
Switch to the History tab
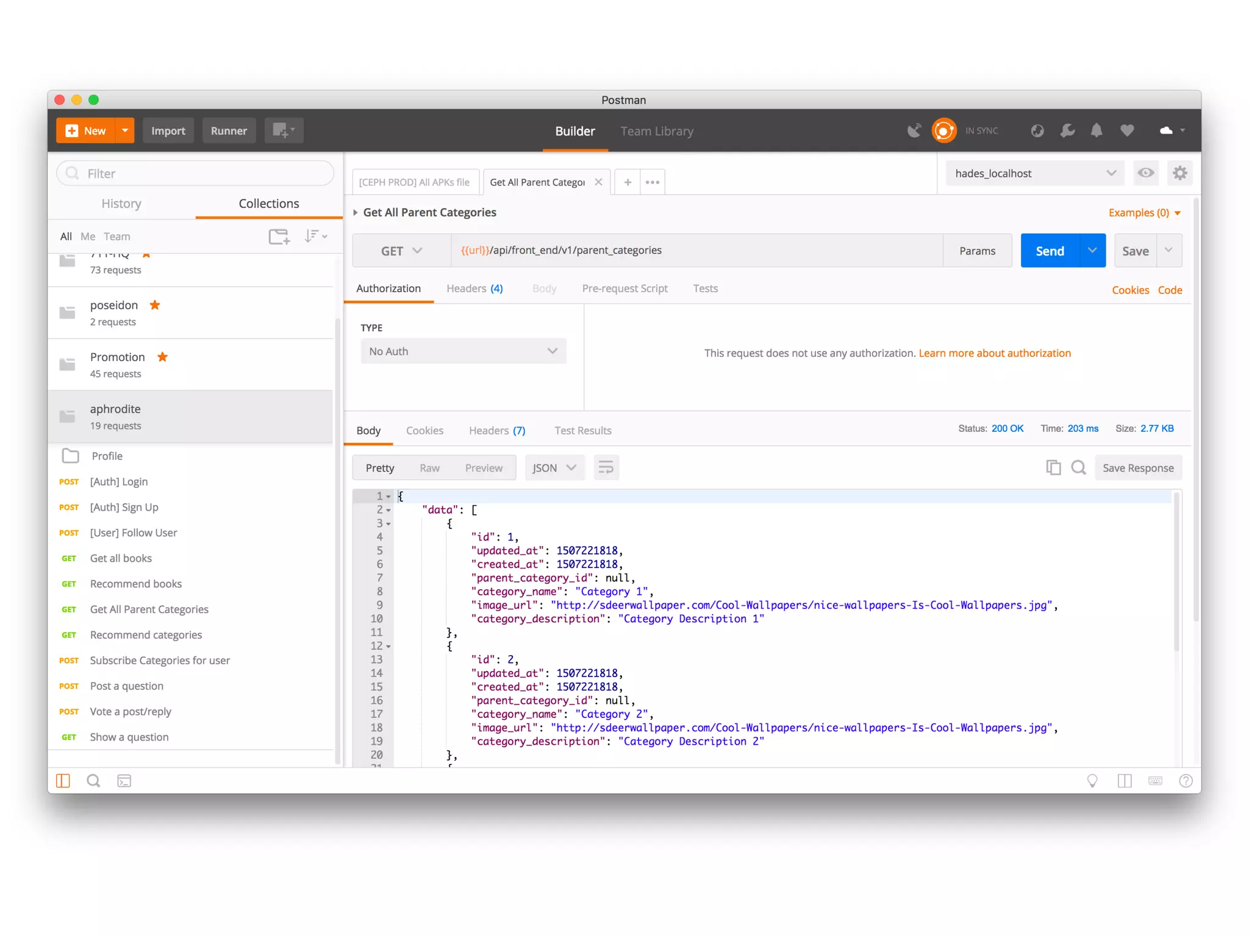coord(121,204)
